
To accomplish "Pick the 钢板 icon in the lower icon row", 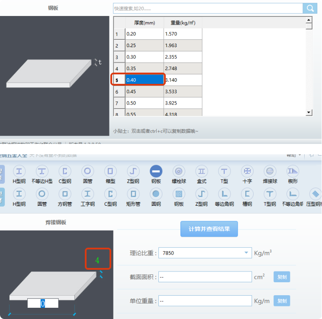I will click(x=179, y=194).
